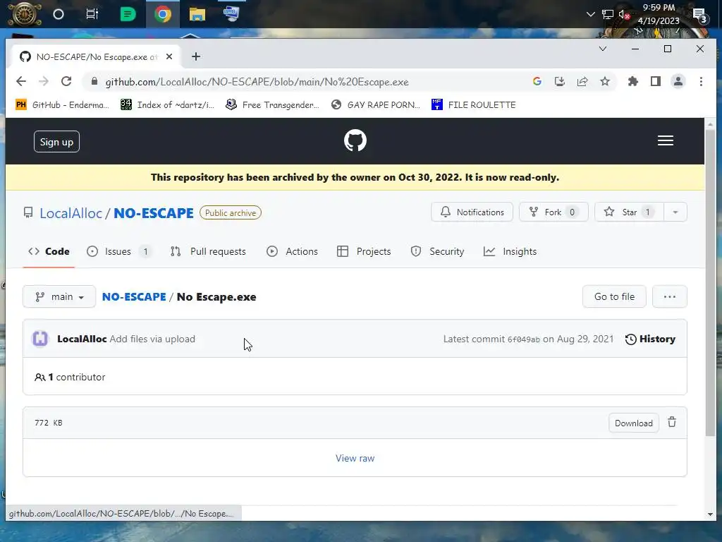Open the Start menu clock-gear icon

pos(23,14)
